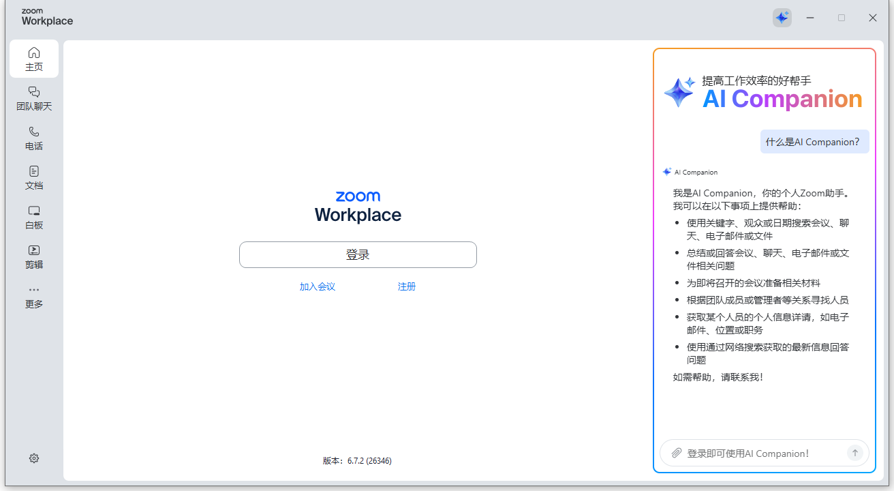Open the 团队聊天 panel from the sidebar
The width and height of the screenshot is (894, 491).
[x=33, y=98]
